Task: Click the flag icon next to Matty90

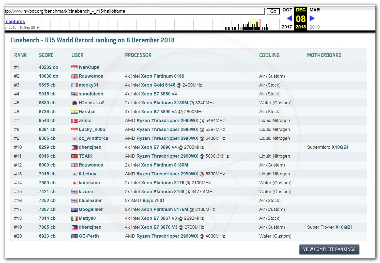Action: coord(74,218)
